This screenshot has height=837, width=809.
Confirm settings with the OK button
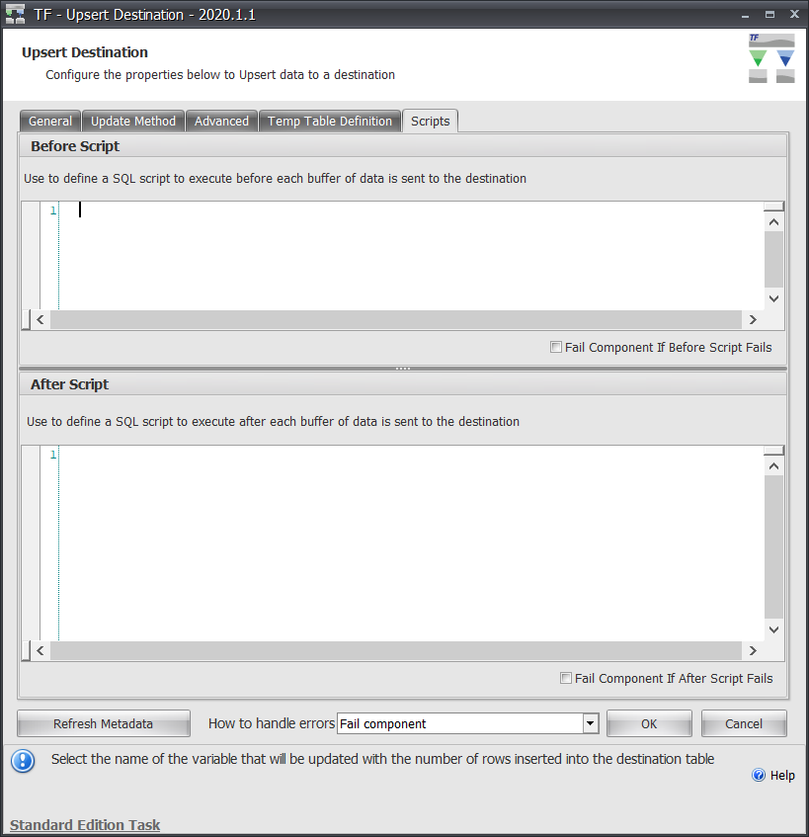tap(649, 723)
